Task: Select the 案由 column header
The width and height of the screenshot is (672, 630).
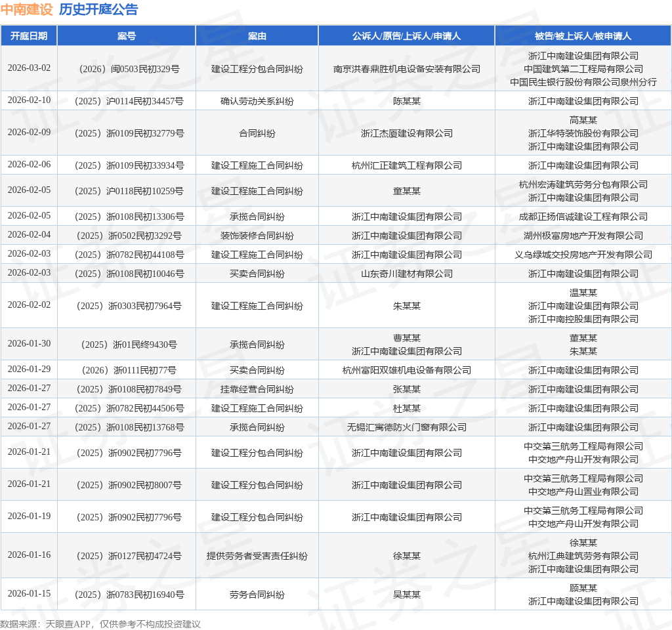Action: tap(257, 36)
